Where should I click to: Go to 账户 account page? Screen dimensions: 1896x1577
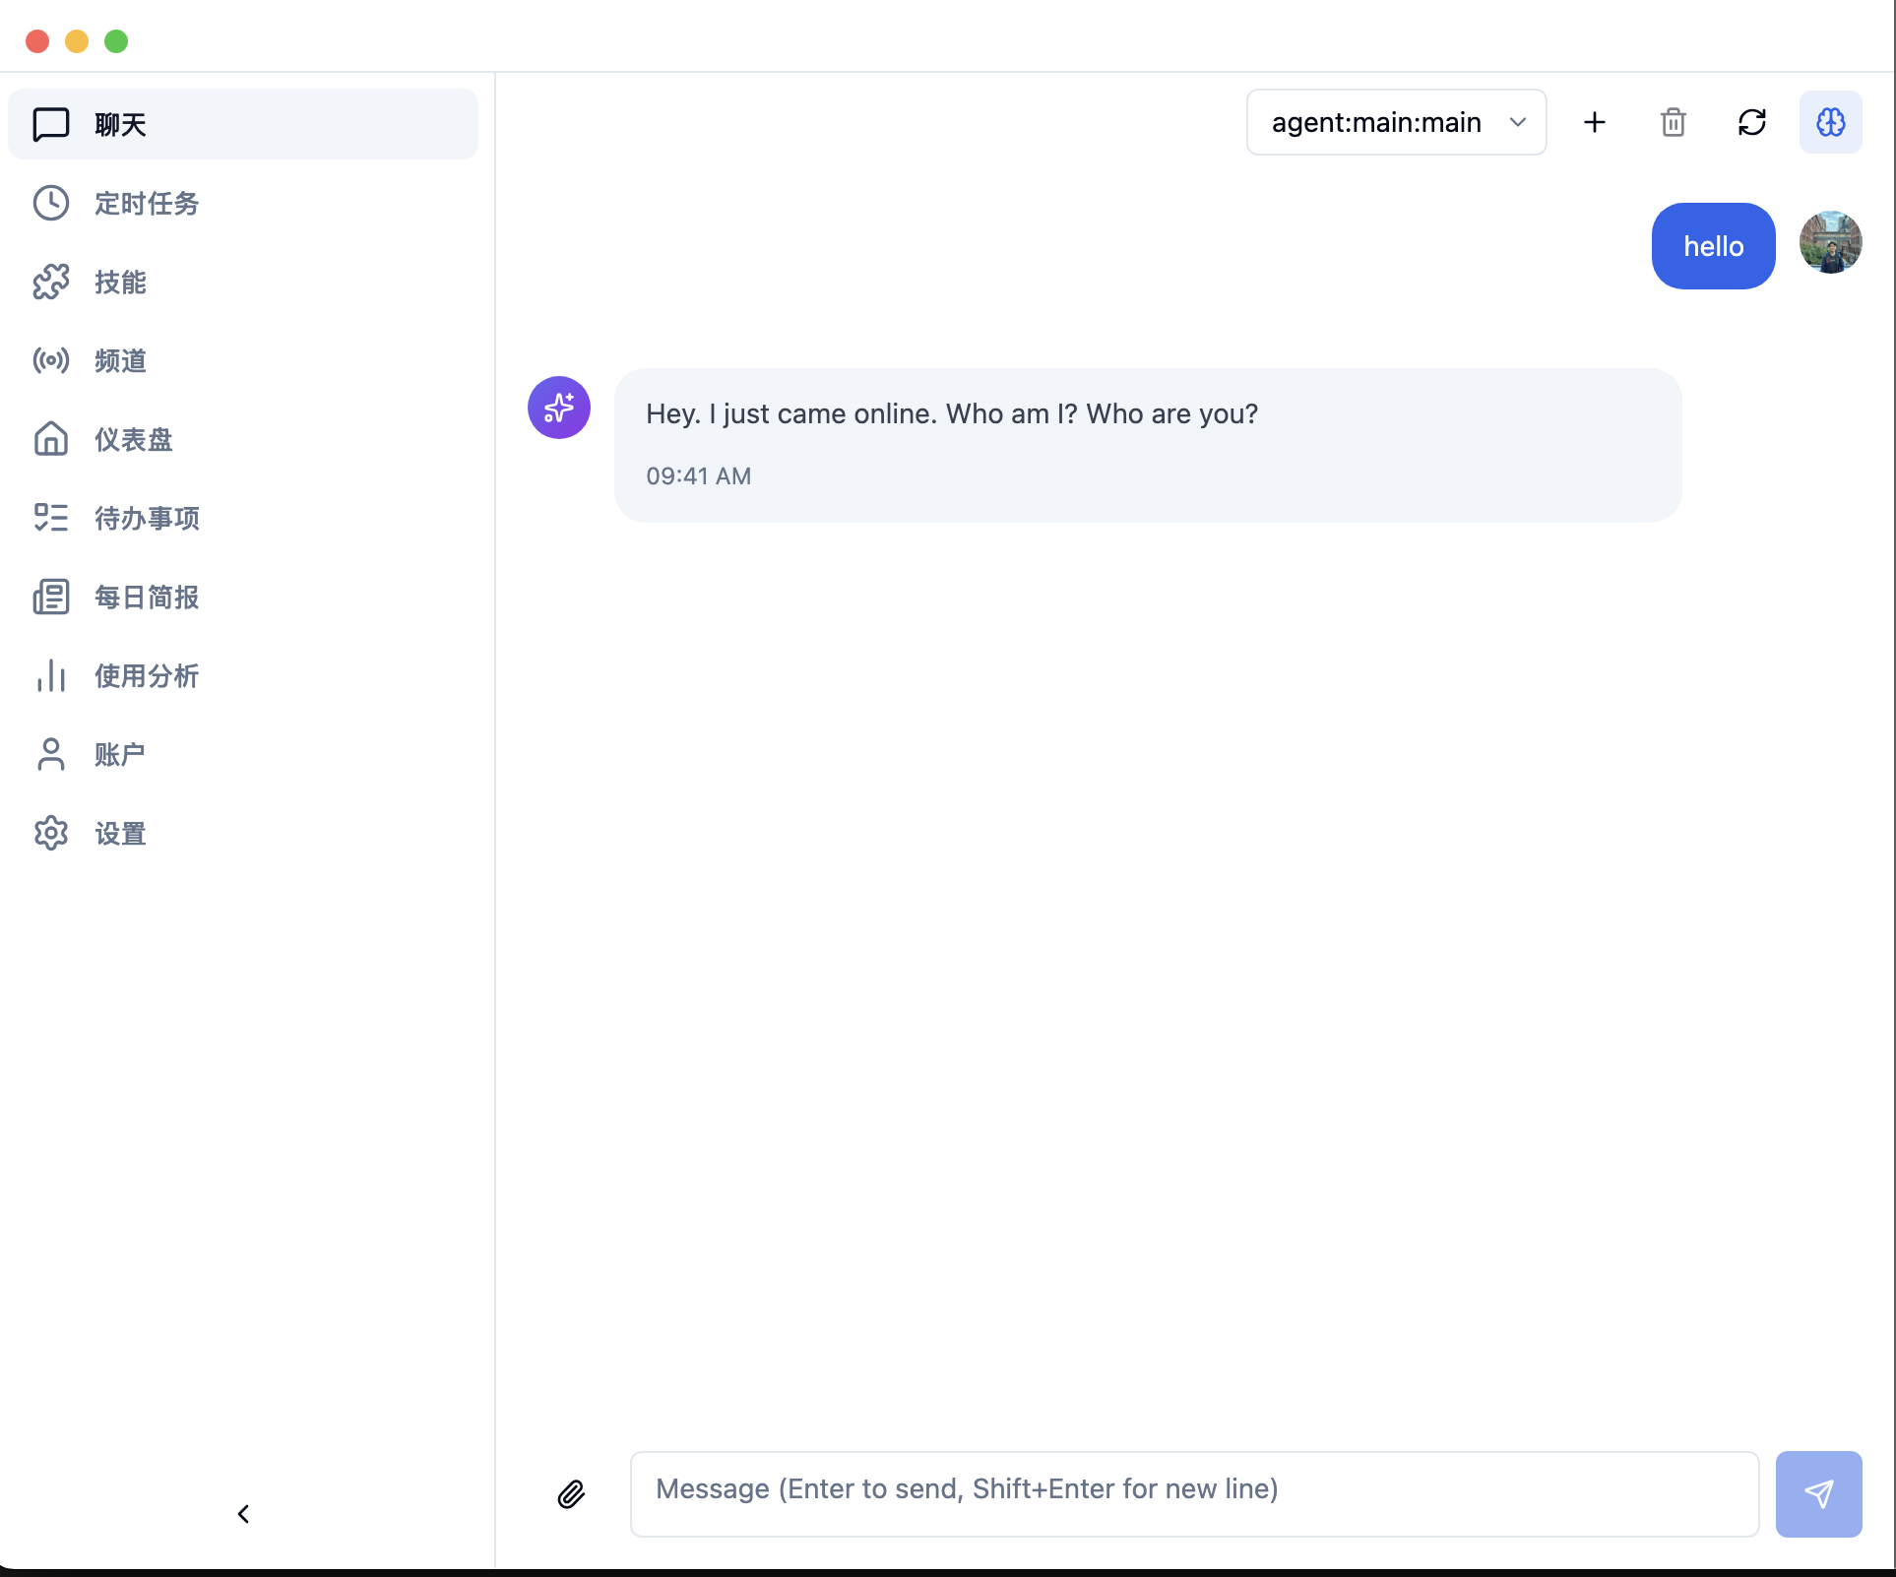tap(120, 755)
